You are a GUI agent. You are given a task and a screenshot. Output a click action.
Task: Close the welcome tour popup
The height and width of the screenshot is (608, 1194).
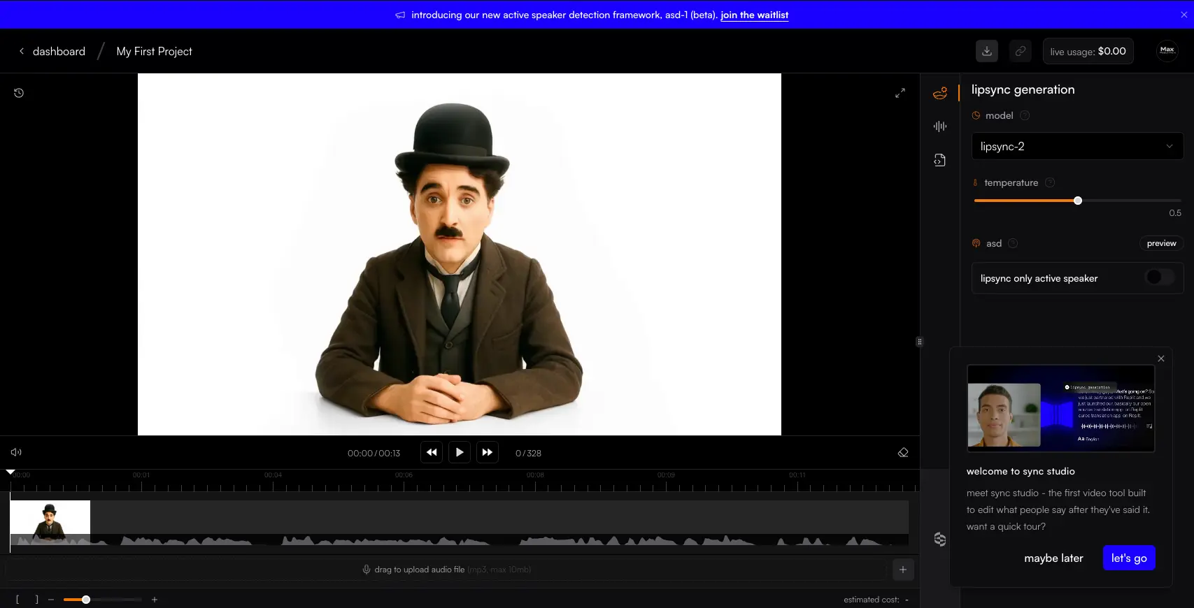1161,359
